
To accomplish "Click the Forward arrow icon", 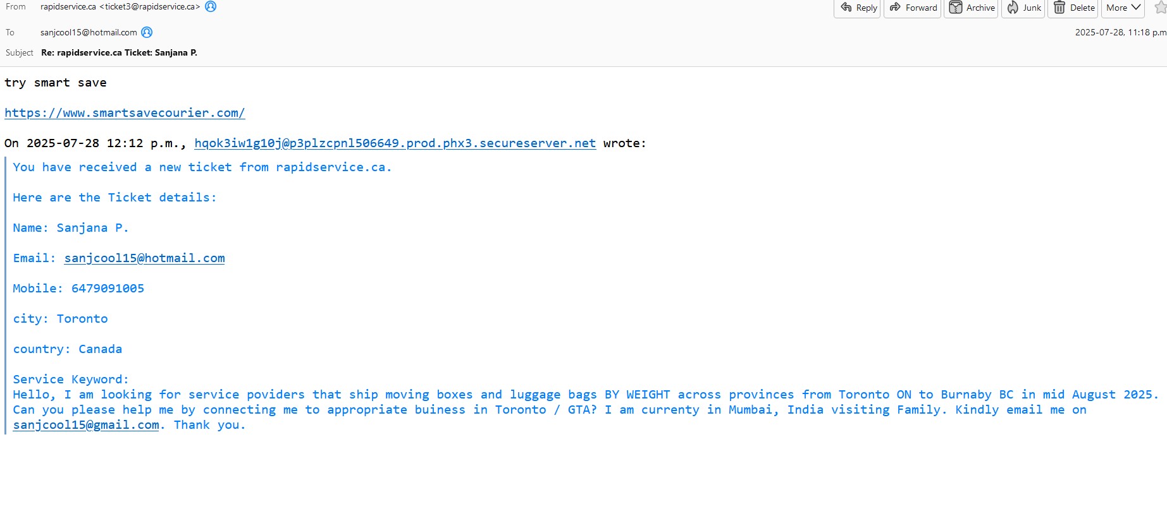I will pyautogui.click(x=895, y=8).
